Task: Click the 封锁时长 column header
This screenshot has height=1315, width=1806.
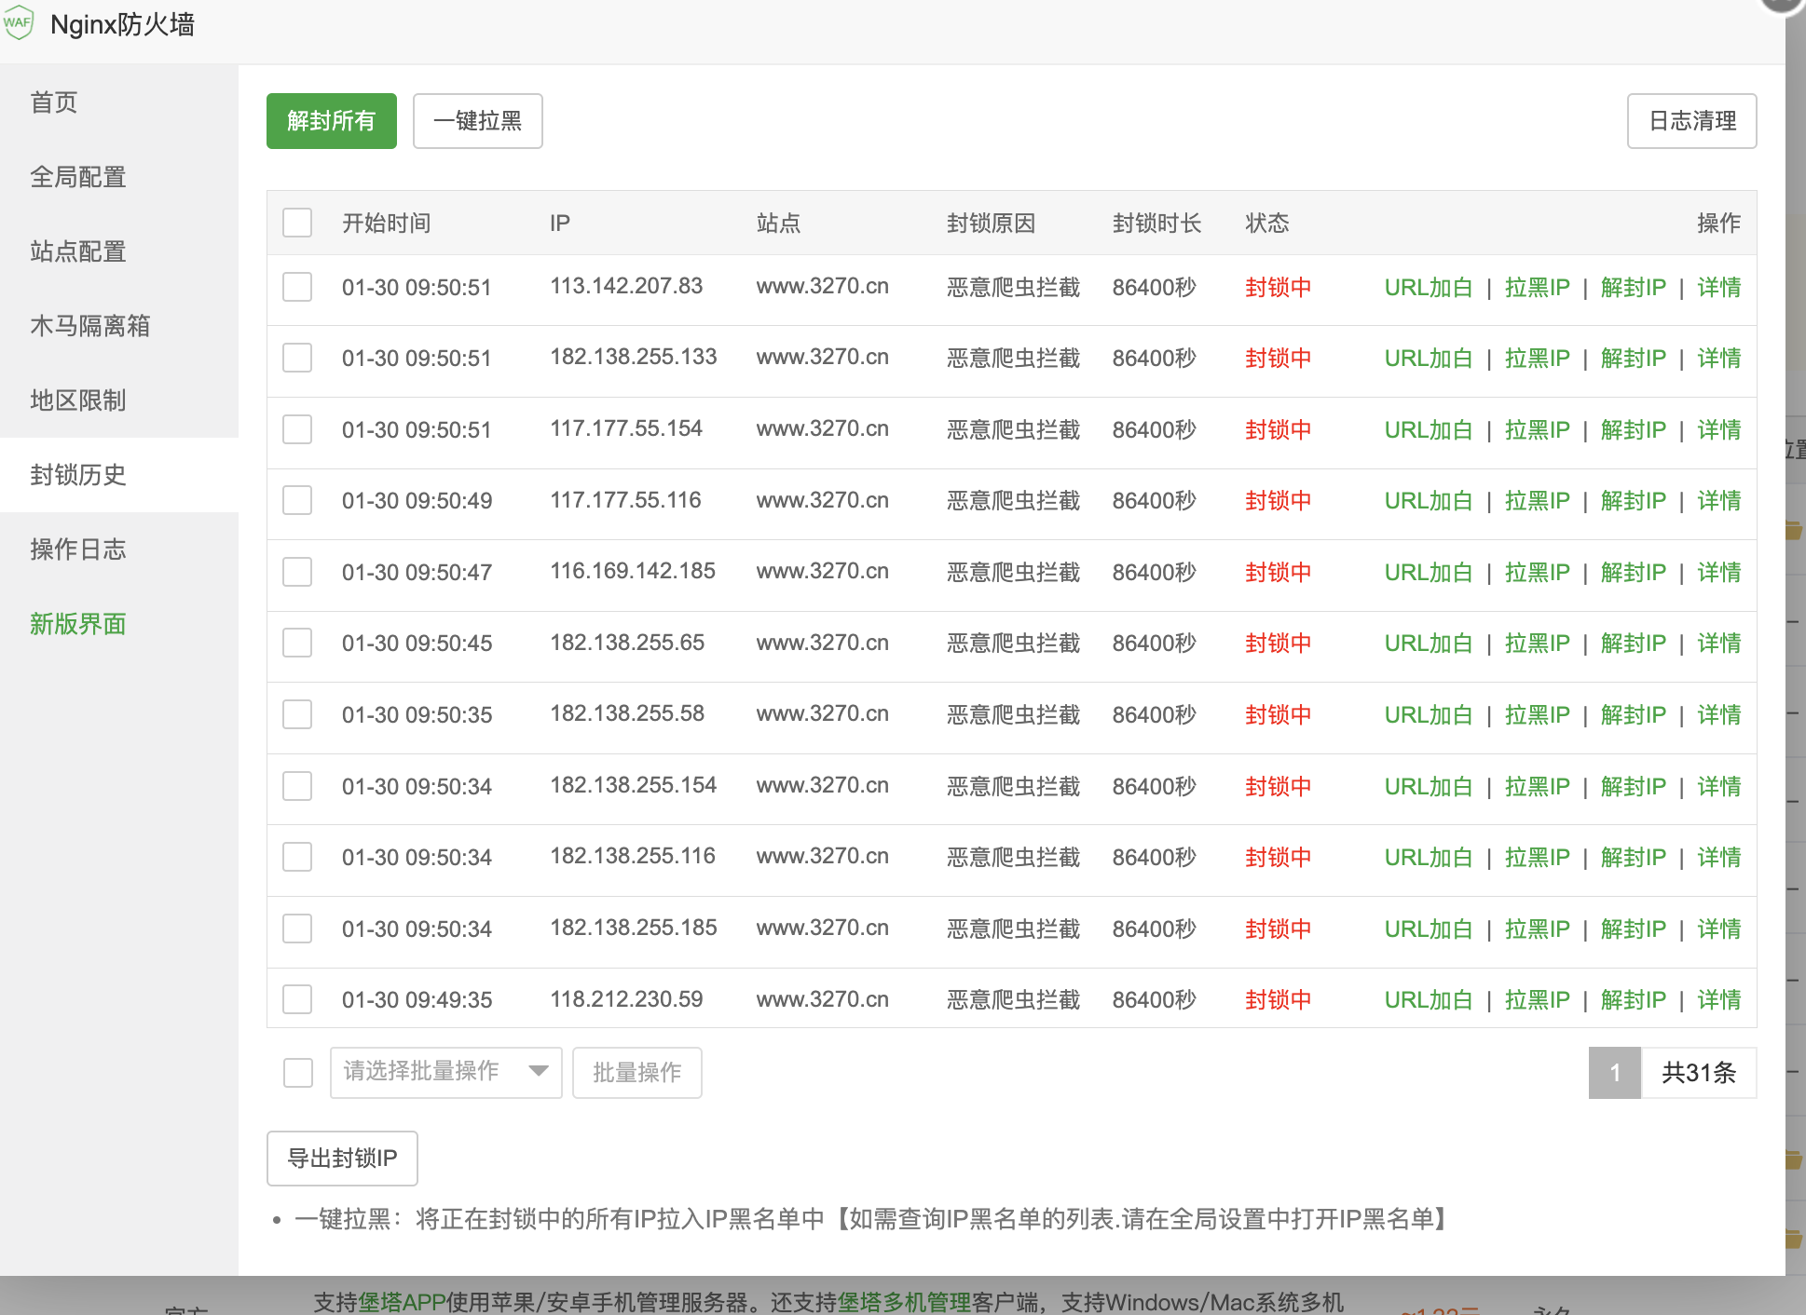Action: coord(1157,223)
